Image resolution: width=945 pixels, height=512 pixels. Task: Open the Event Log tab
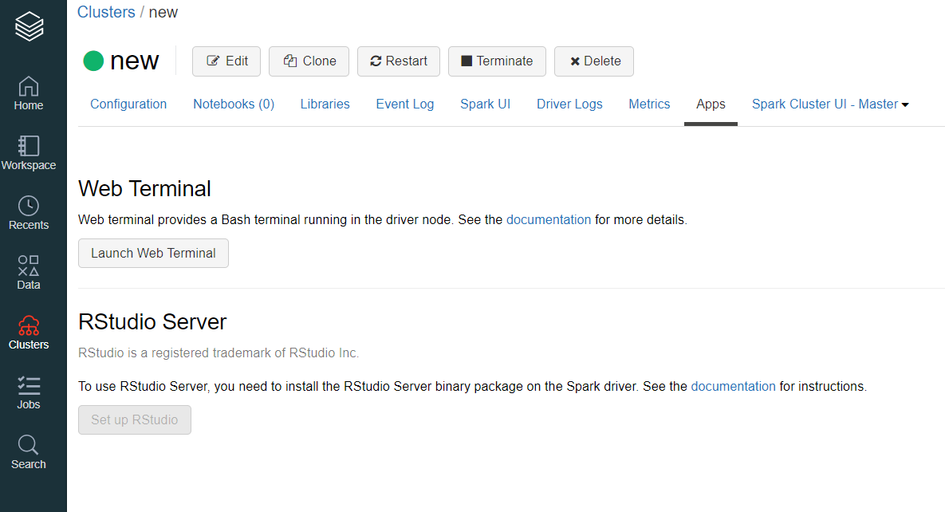[405, 104]
